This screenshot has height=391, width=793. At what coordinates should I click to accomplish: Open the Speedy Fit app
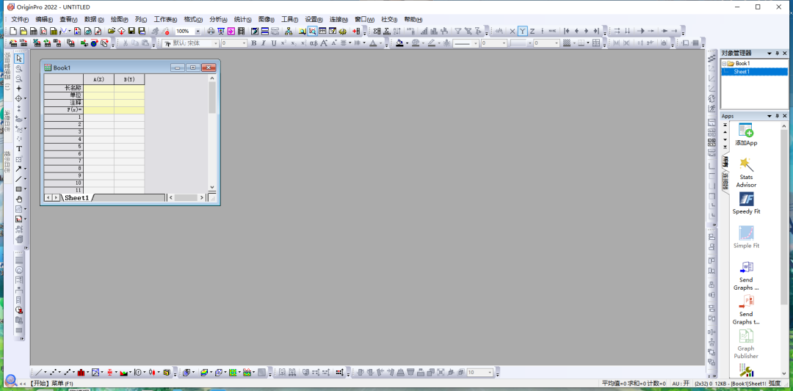pos(746,203)
